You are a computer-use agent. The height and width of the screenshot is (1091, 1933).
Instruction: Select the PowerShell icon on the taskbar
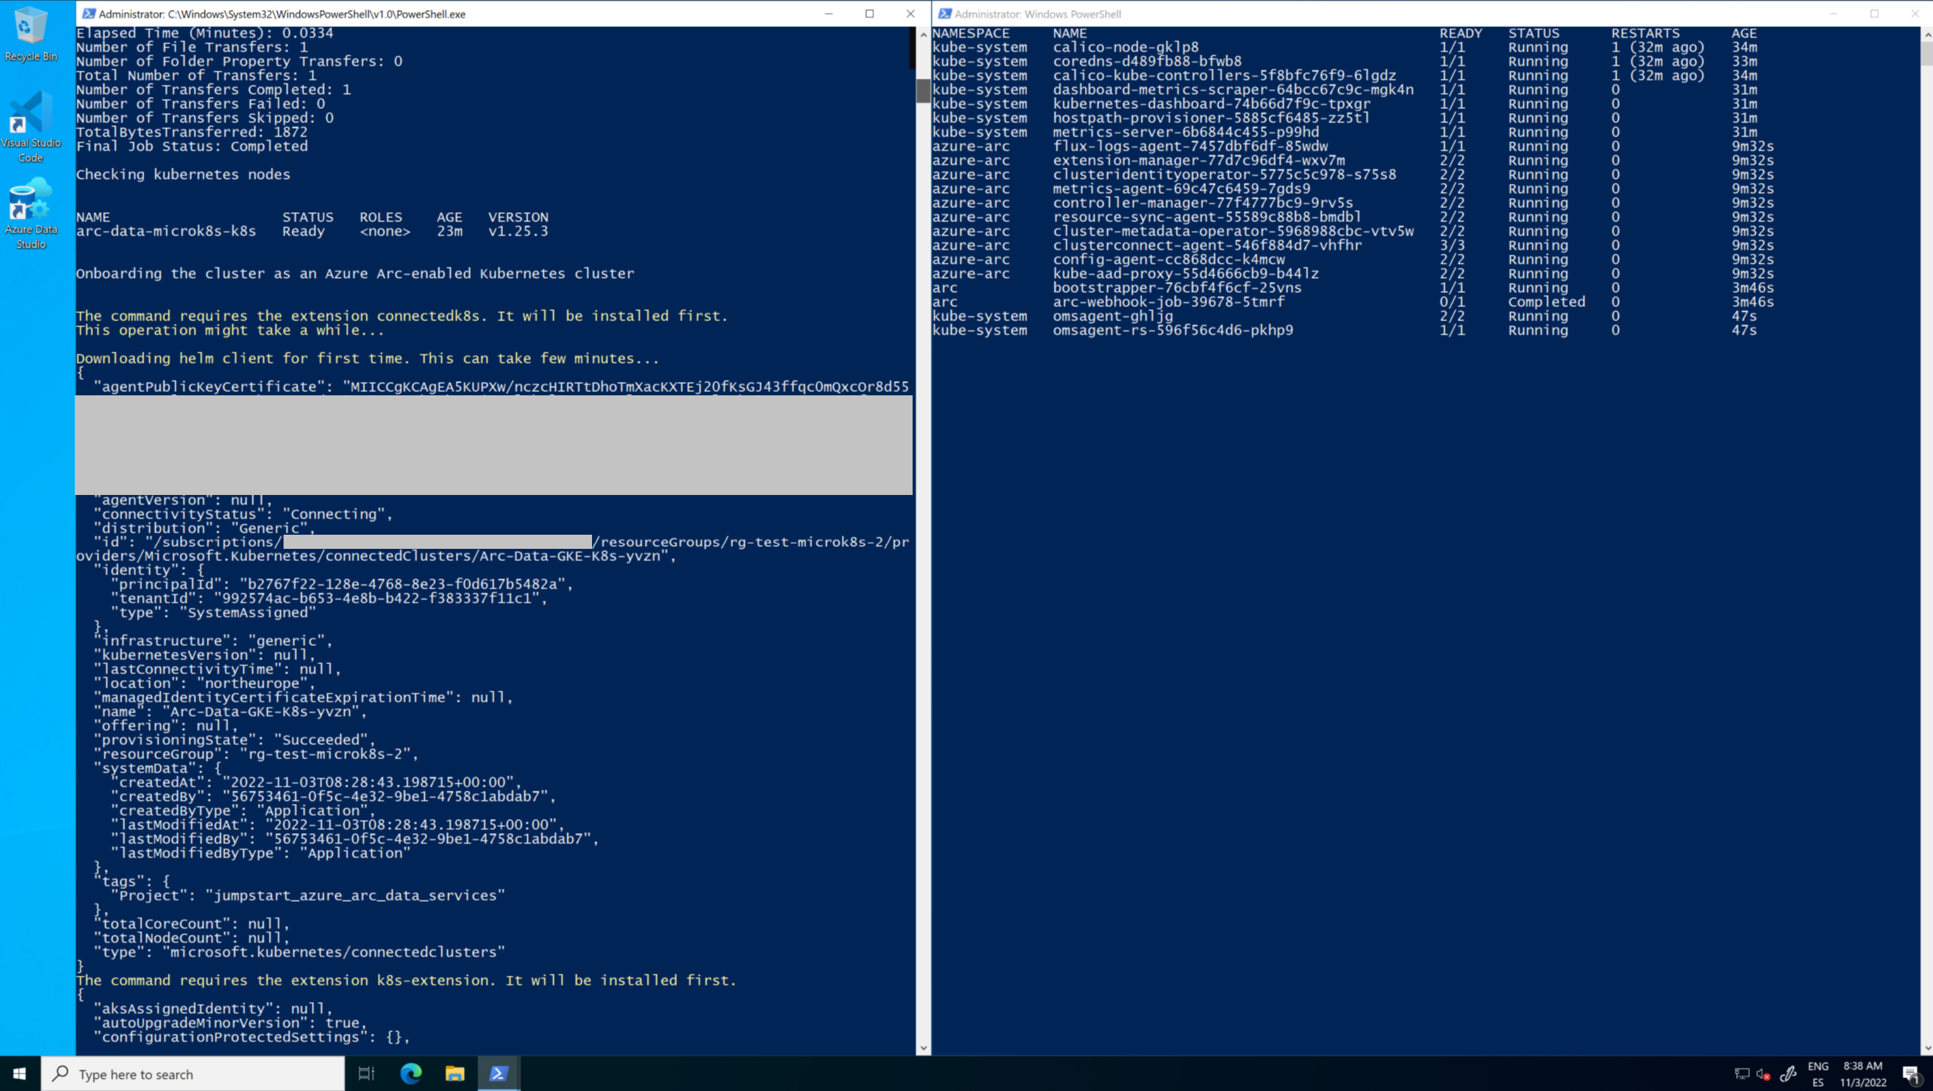pyautogui.click(x=498, y=1073)
